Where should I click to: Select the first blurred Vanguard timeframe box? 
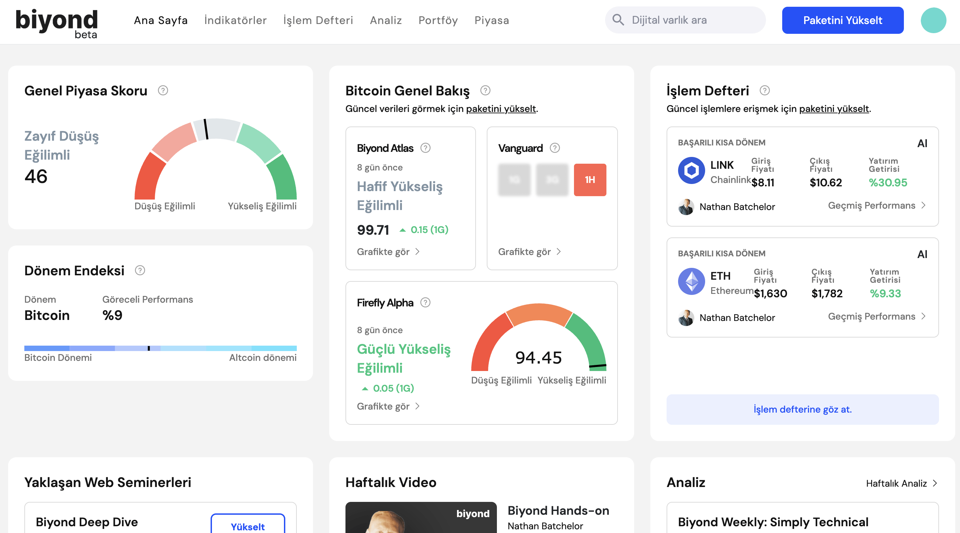coord(514,180)
